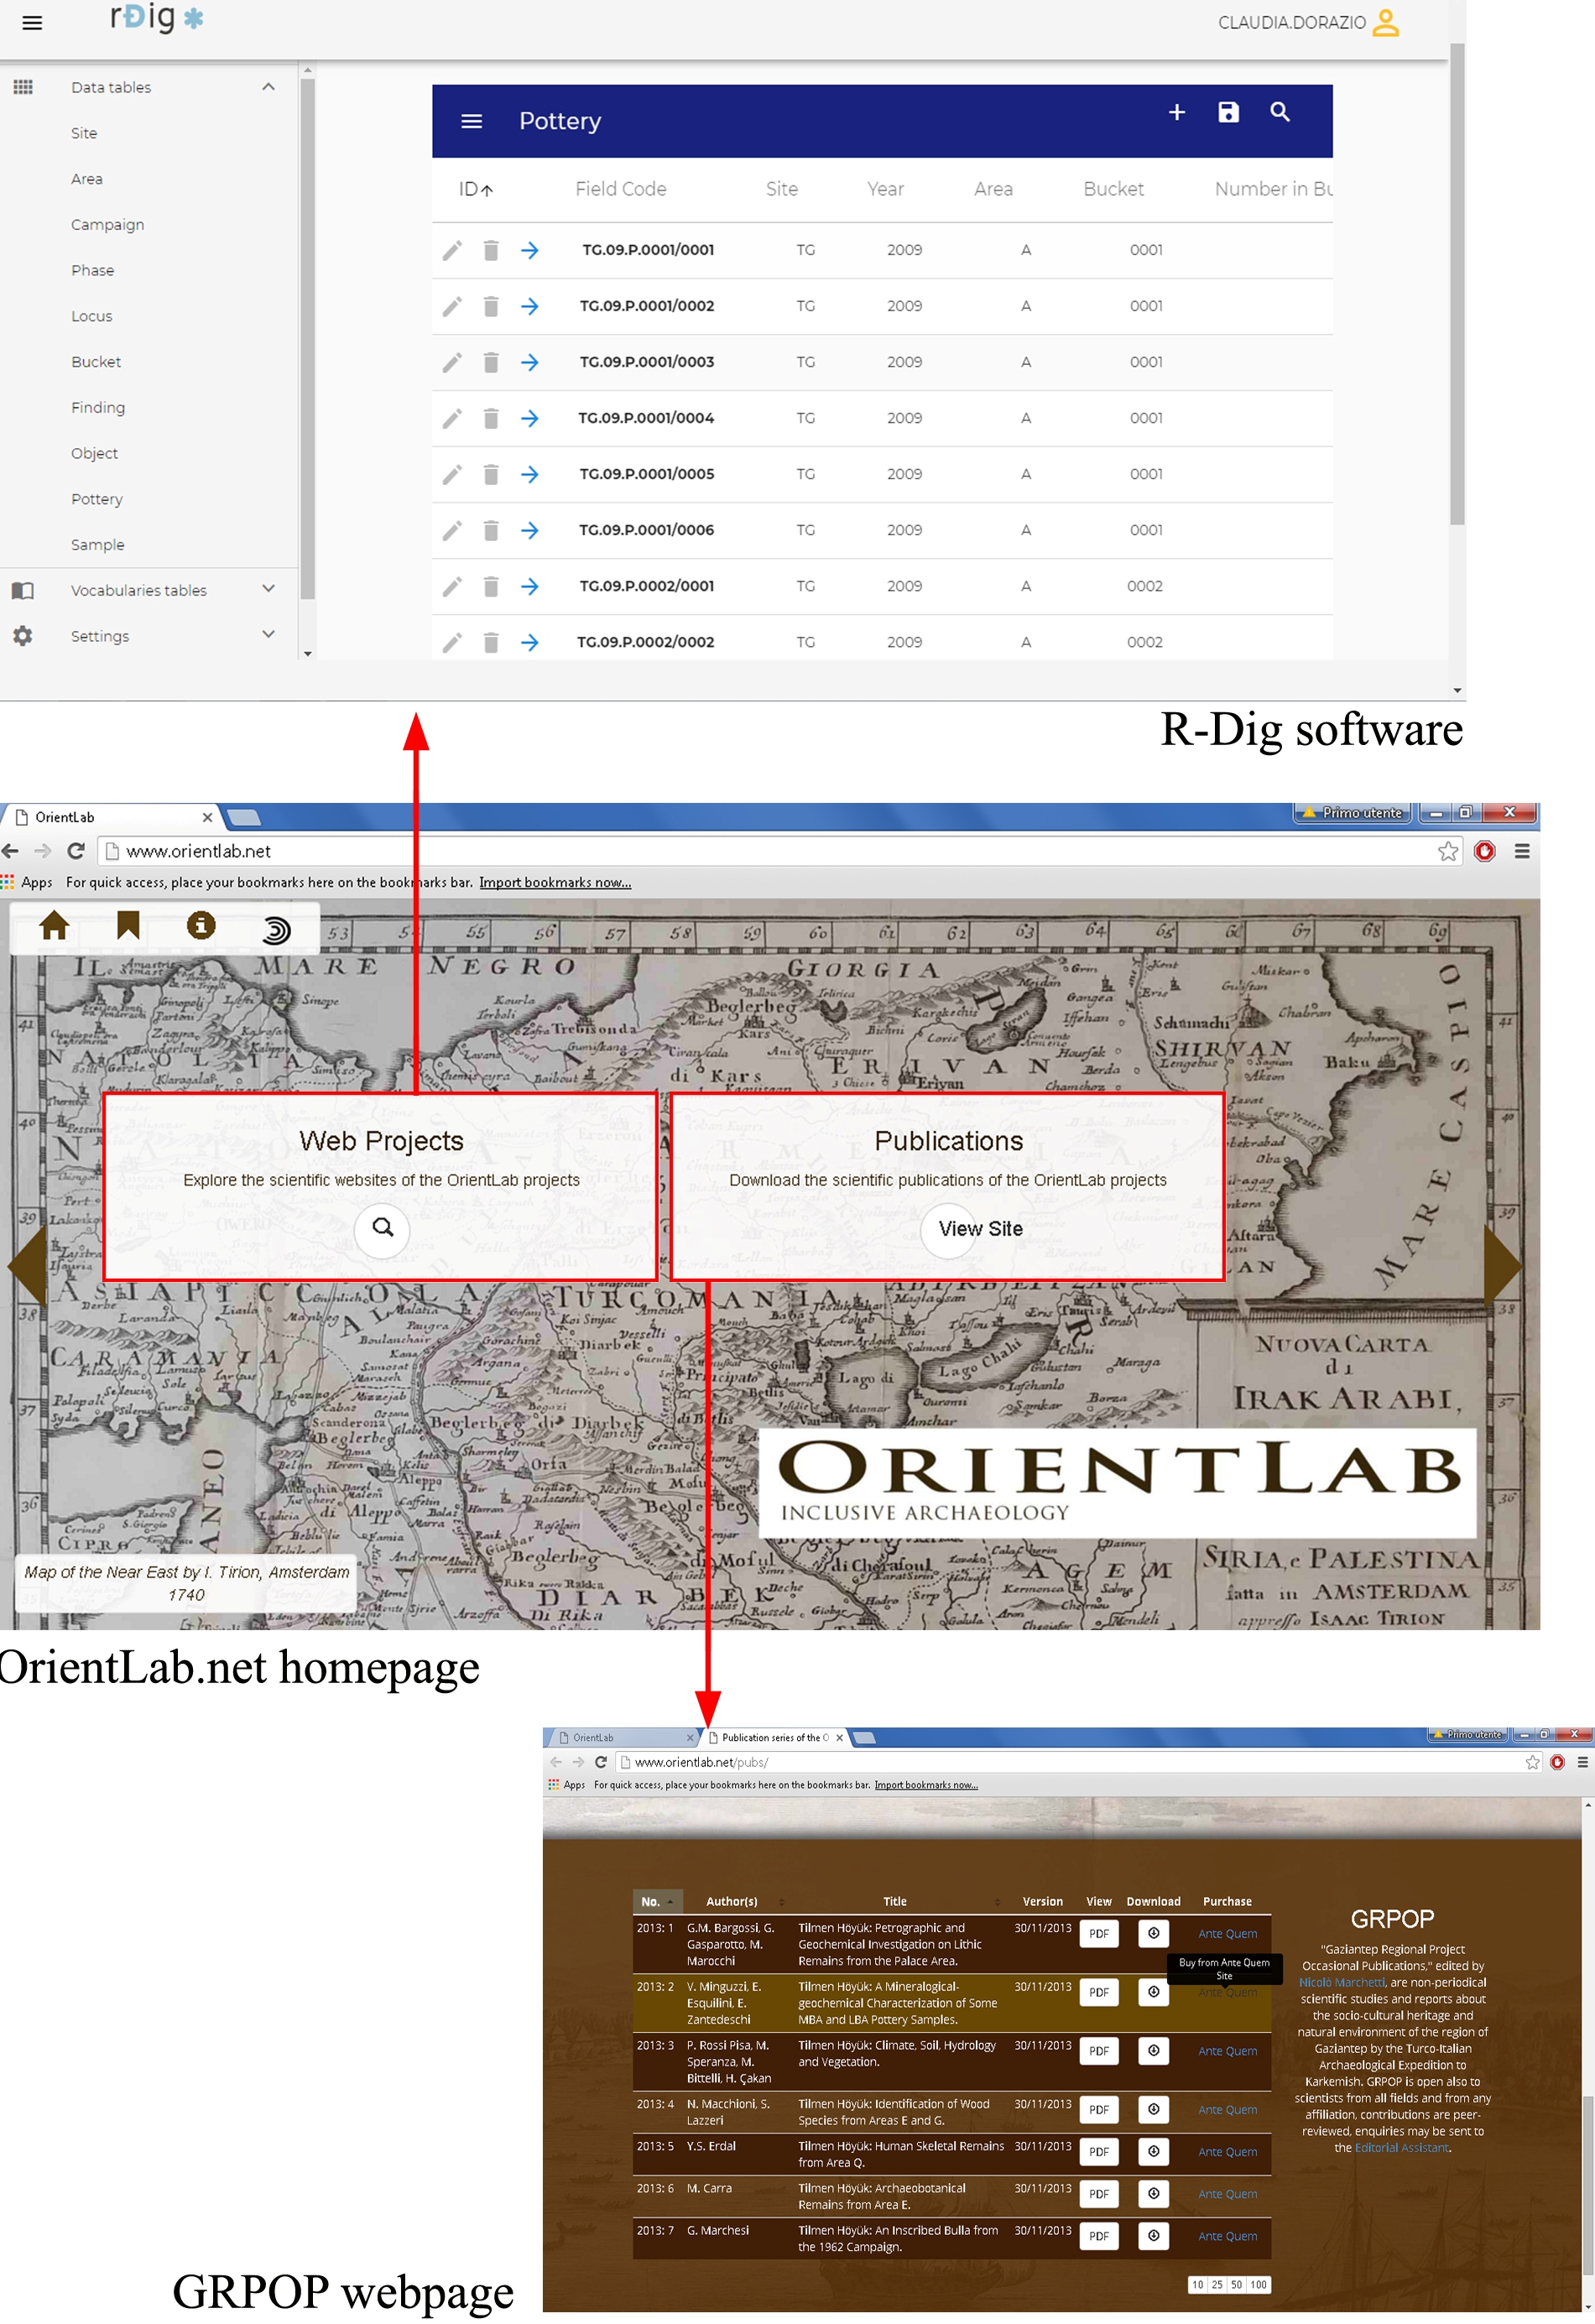
Task: Open PDF for publication 2013: 7
Action: click(x=1098, y=2236)
